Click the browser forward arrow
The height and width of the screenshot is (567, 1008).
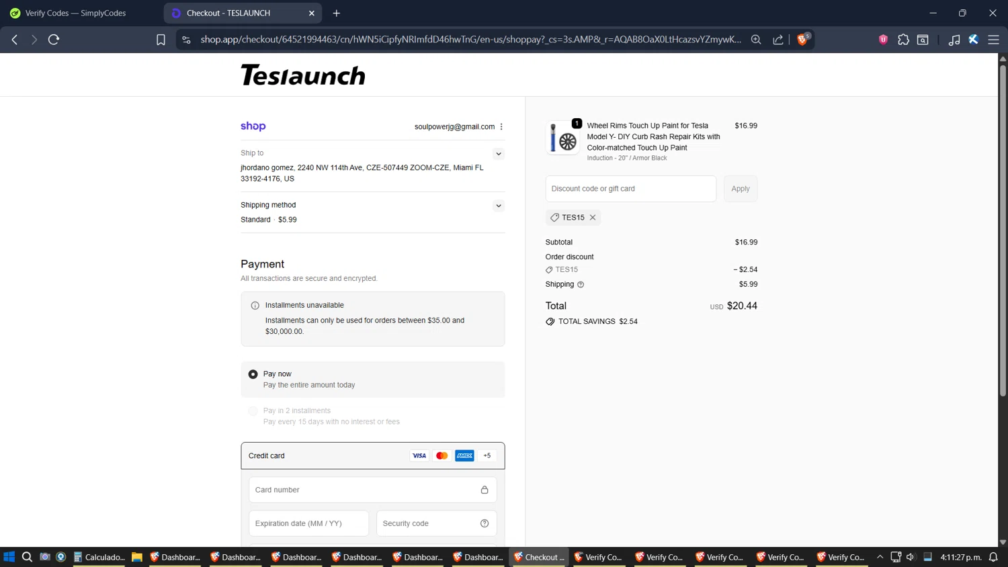(34, 40)
